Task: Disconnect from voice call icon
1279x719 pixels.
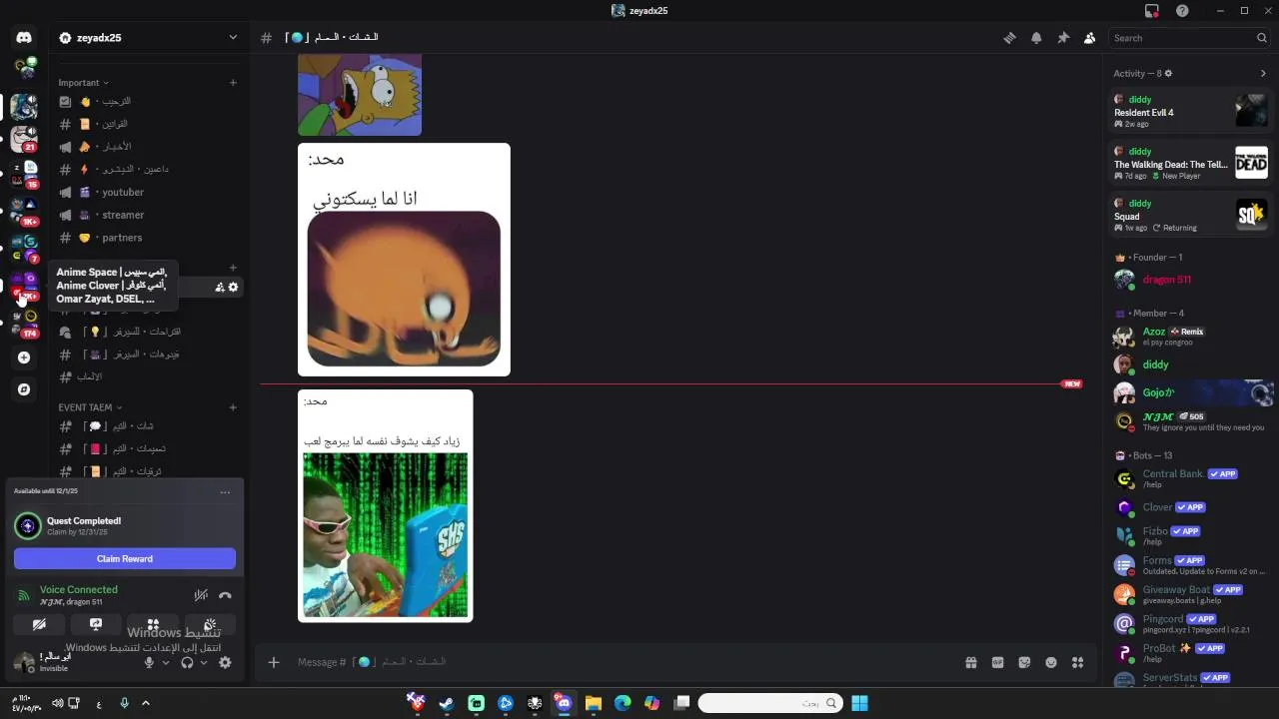Action: tap(225, 595)
